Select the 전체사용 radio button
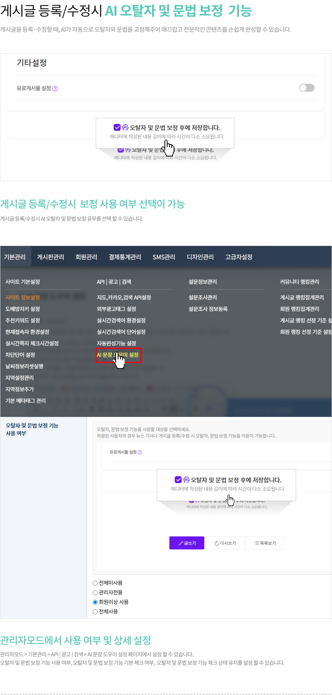The height and width of the screenshot is (695, 332). pyautogui.click(x=95, y=612)
